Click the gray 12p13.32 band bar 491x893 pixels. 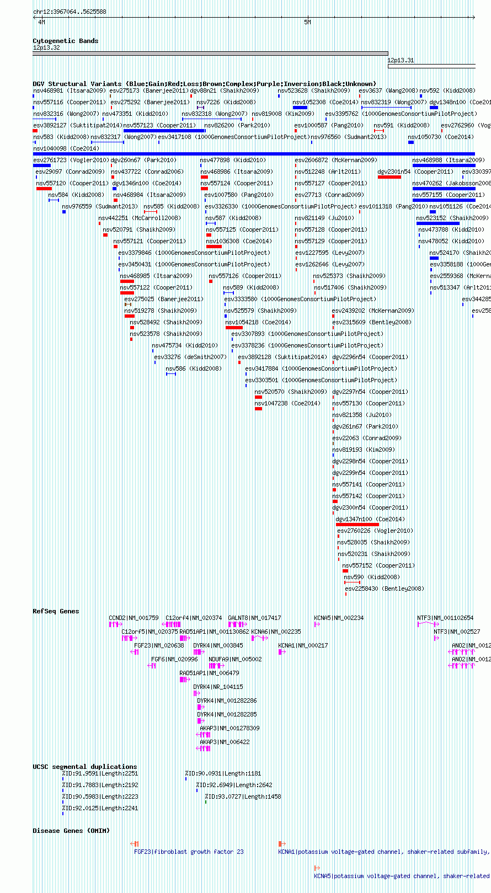coord(210,54)
